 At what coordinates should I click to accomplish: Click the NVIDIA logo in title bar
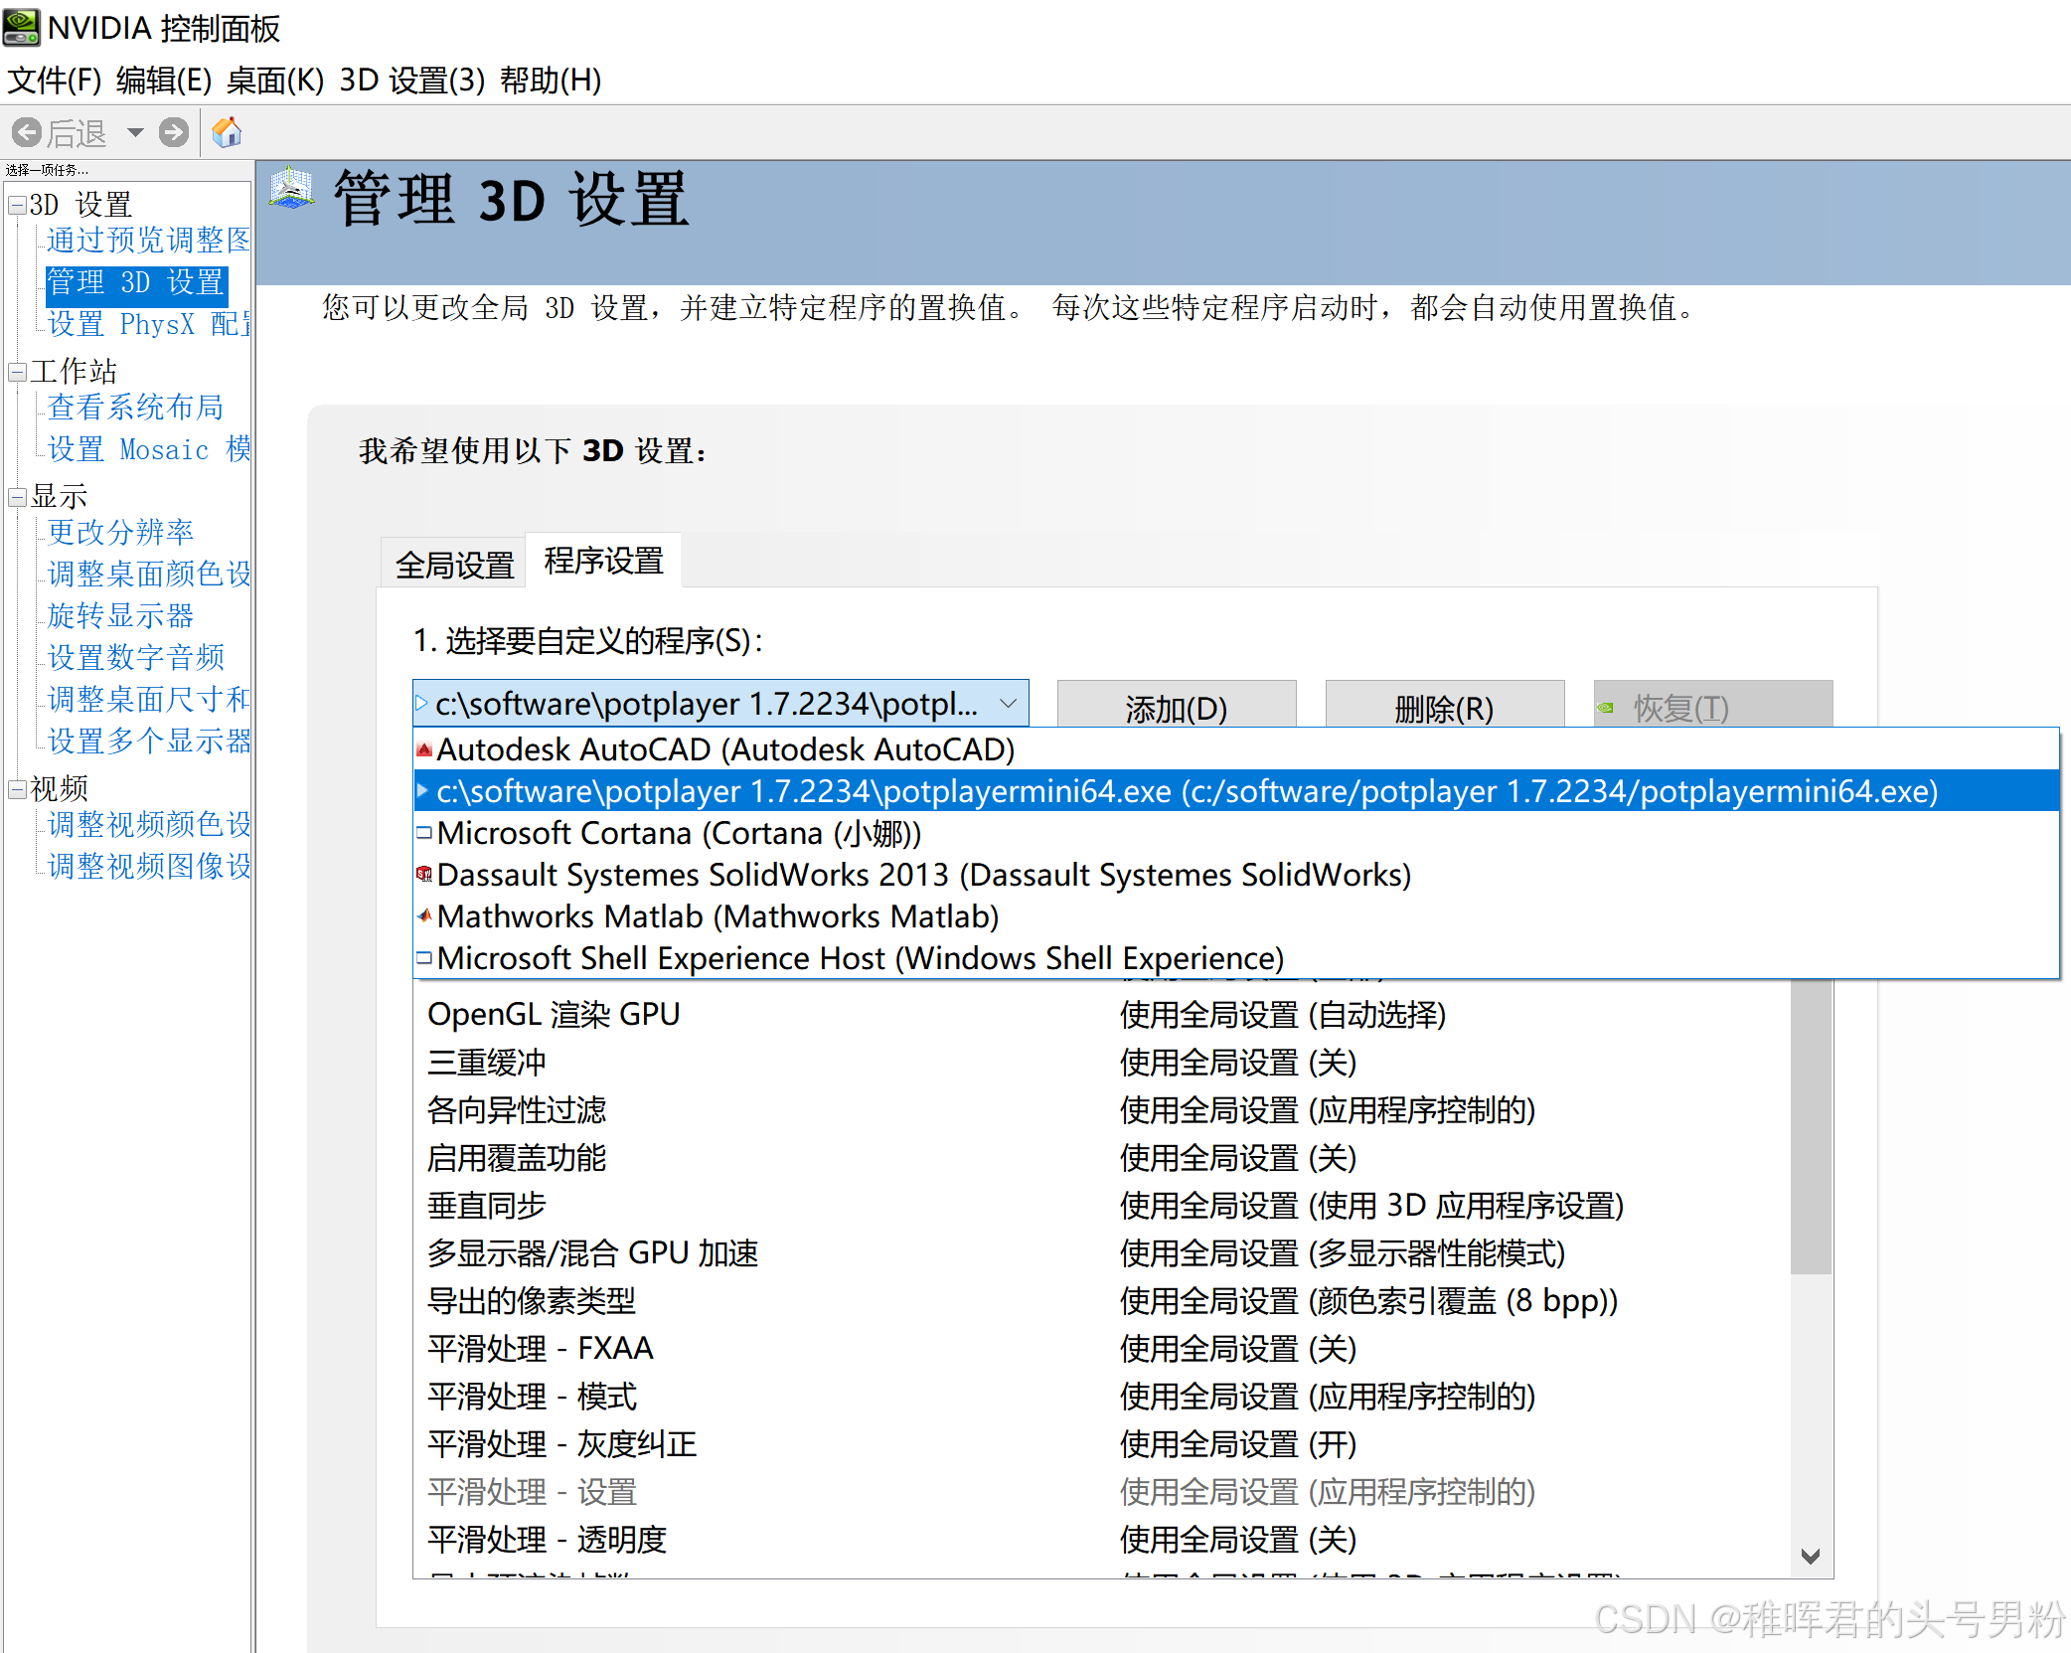pyautogui.click(x=21, y=27)
